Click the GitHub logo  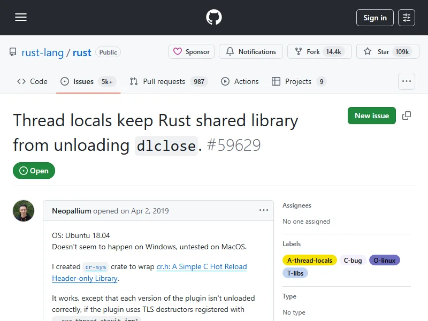click(x=214, y=18)
